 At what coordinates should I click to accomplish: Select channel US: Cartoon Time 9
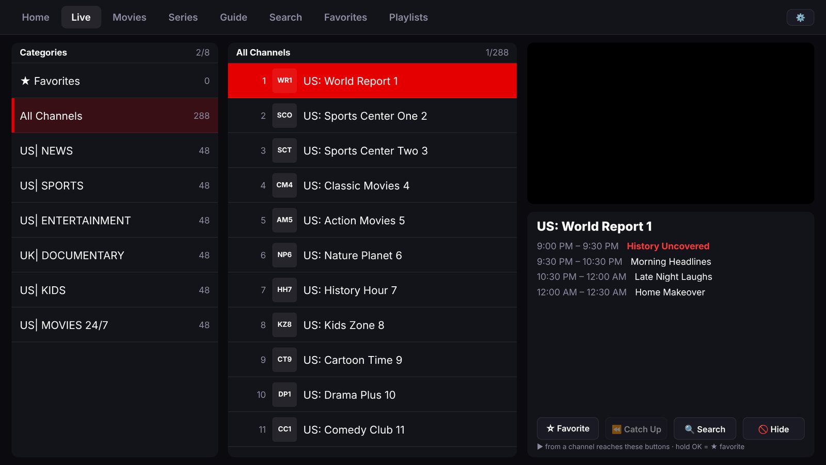click(x=372, y=360)
